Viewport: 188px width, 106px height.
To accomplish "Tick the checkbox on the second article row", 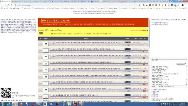I will tap(50, 49).
